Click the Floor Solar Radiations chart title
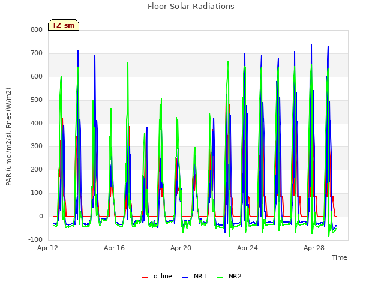384x288 pixels. tap(191, 7)
